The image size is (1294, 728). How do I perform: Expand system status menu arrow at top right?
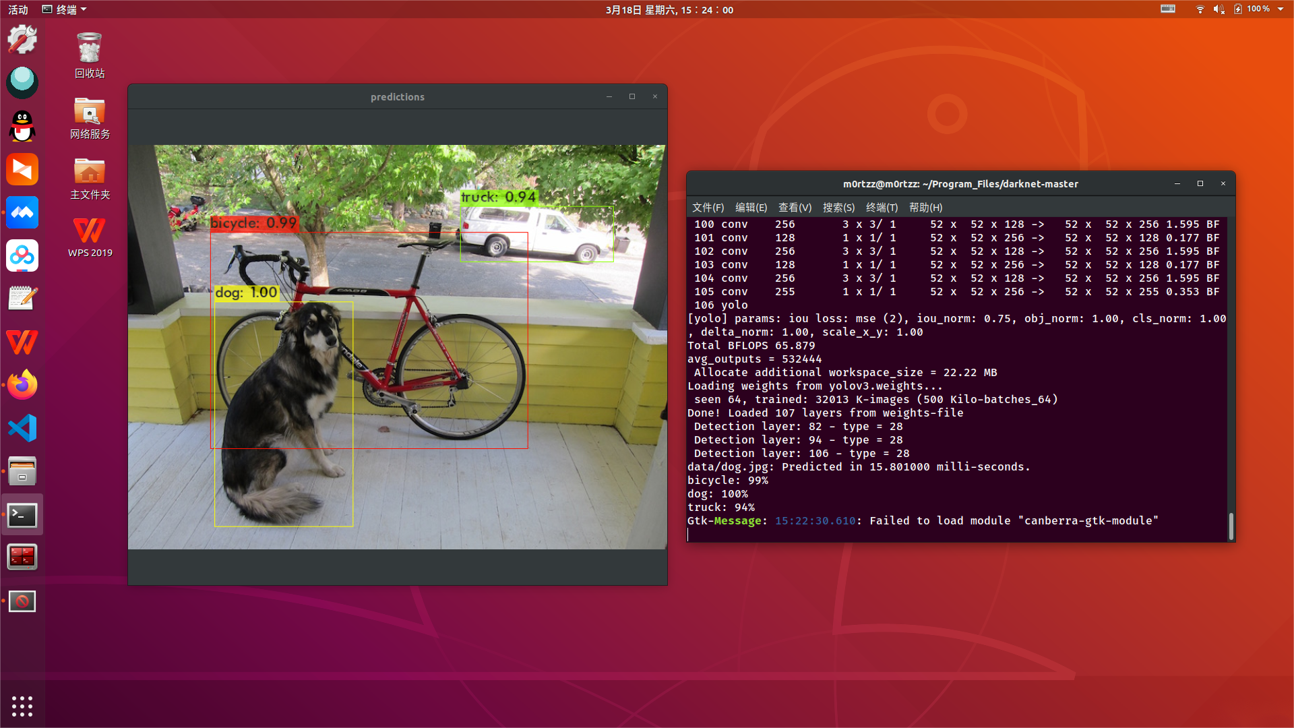1281,9
